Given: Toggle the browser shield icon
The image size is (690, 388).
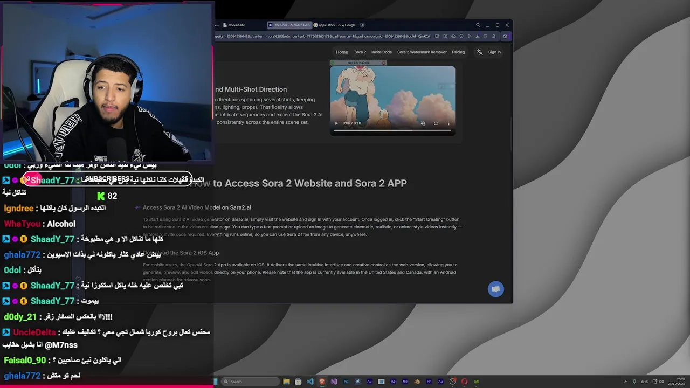Looking at the screenshot, I should 461,36.
